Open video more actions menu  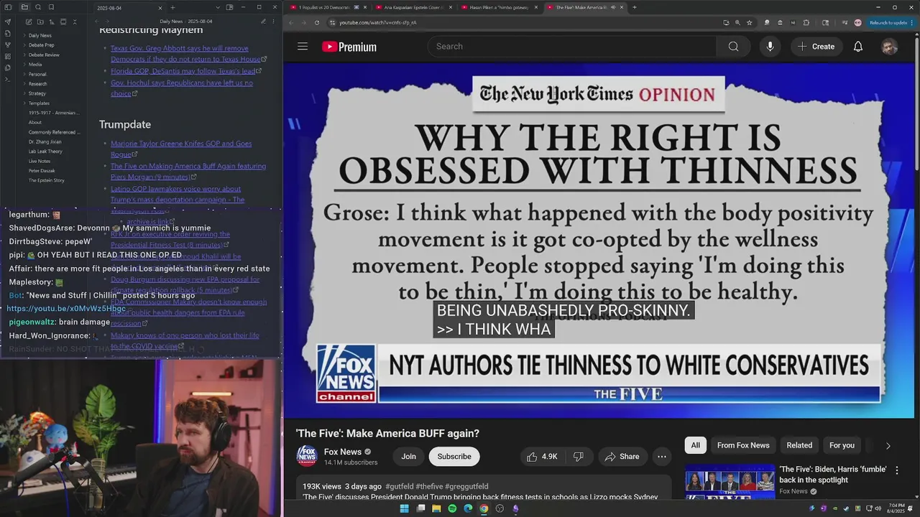point(662,457)
